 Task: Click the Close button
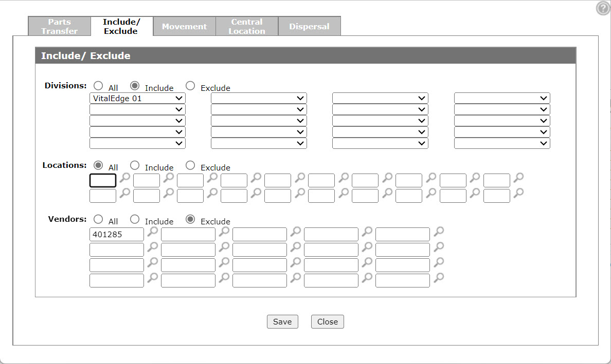327,321
